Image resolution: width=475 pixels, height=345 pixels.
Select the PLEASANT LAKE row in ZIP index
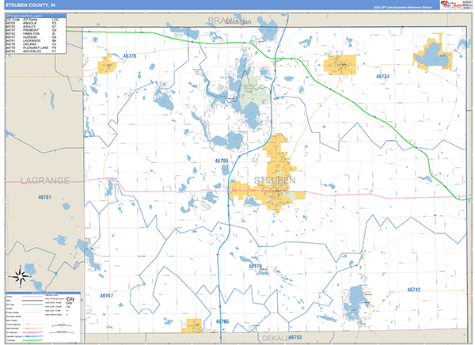pyautogui.click(x=32, y=47)
